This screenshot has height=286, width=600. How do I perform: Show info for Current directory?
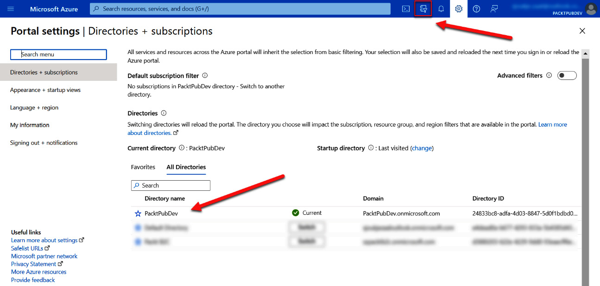click(181, 148)
